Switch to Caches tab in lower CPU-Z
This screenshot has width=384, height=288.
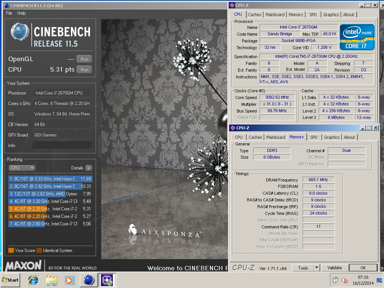pos(255,137)
